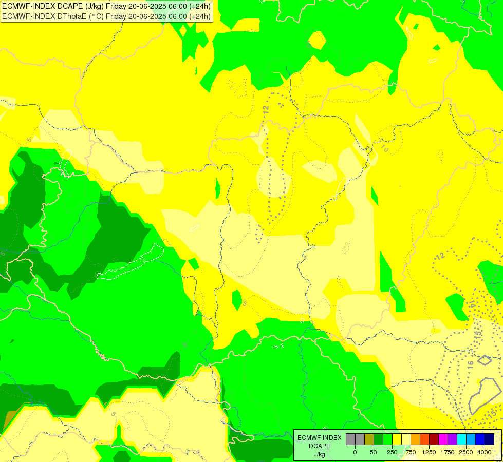Image resolution: width=503 pixels, height=462 pixels.
Task: Click the red-orange legend swatch
Action: click(425, 439)
